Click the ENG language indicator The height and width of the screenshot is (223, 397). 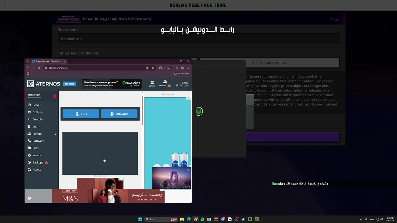[x=372, y=219]
